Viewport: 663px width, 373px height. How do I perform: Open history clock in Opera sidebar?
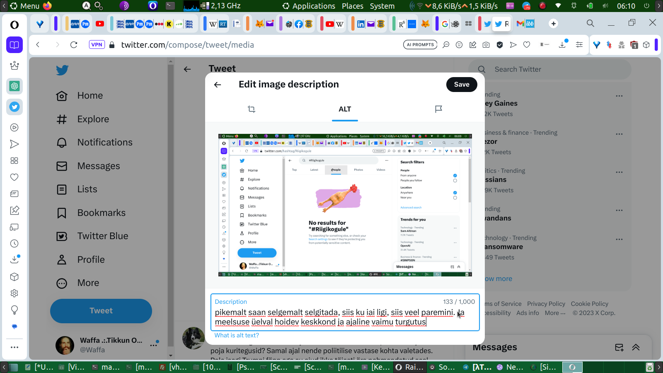(15, 244)
